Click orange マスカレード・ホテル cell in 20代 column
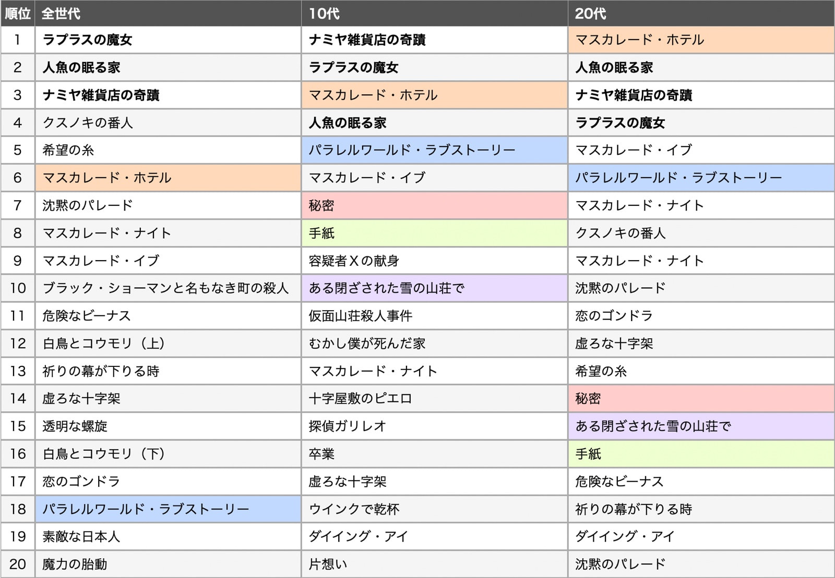Viewport: 835px width, 578px height. tap(639, 40)
